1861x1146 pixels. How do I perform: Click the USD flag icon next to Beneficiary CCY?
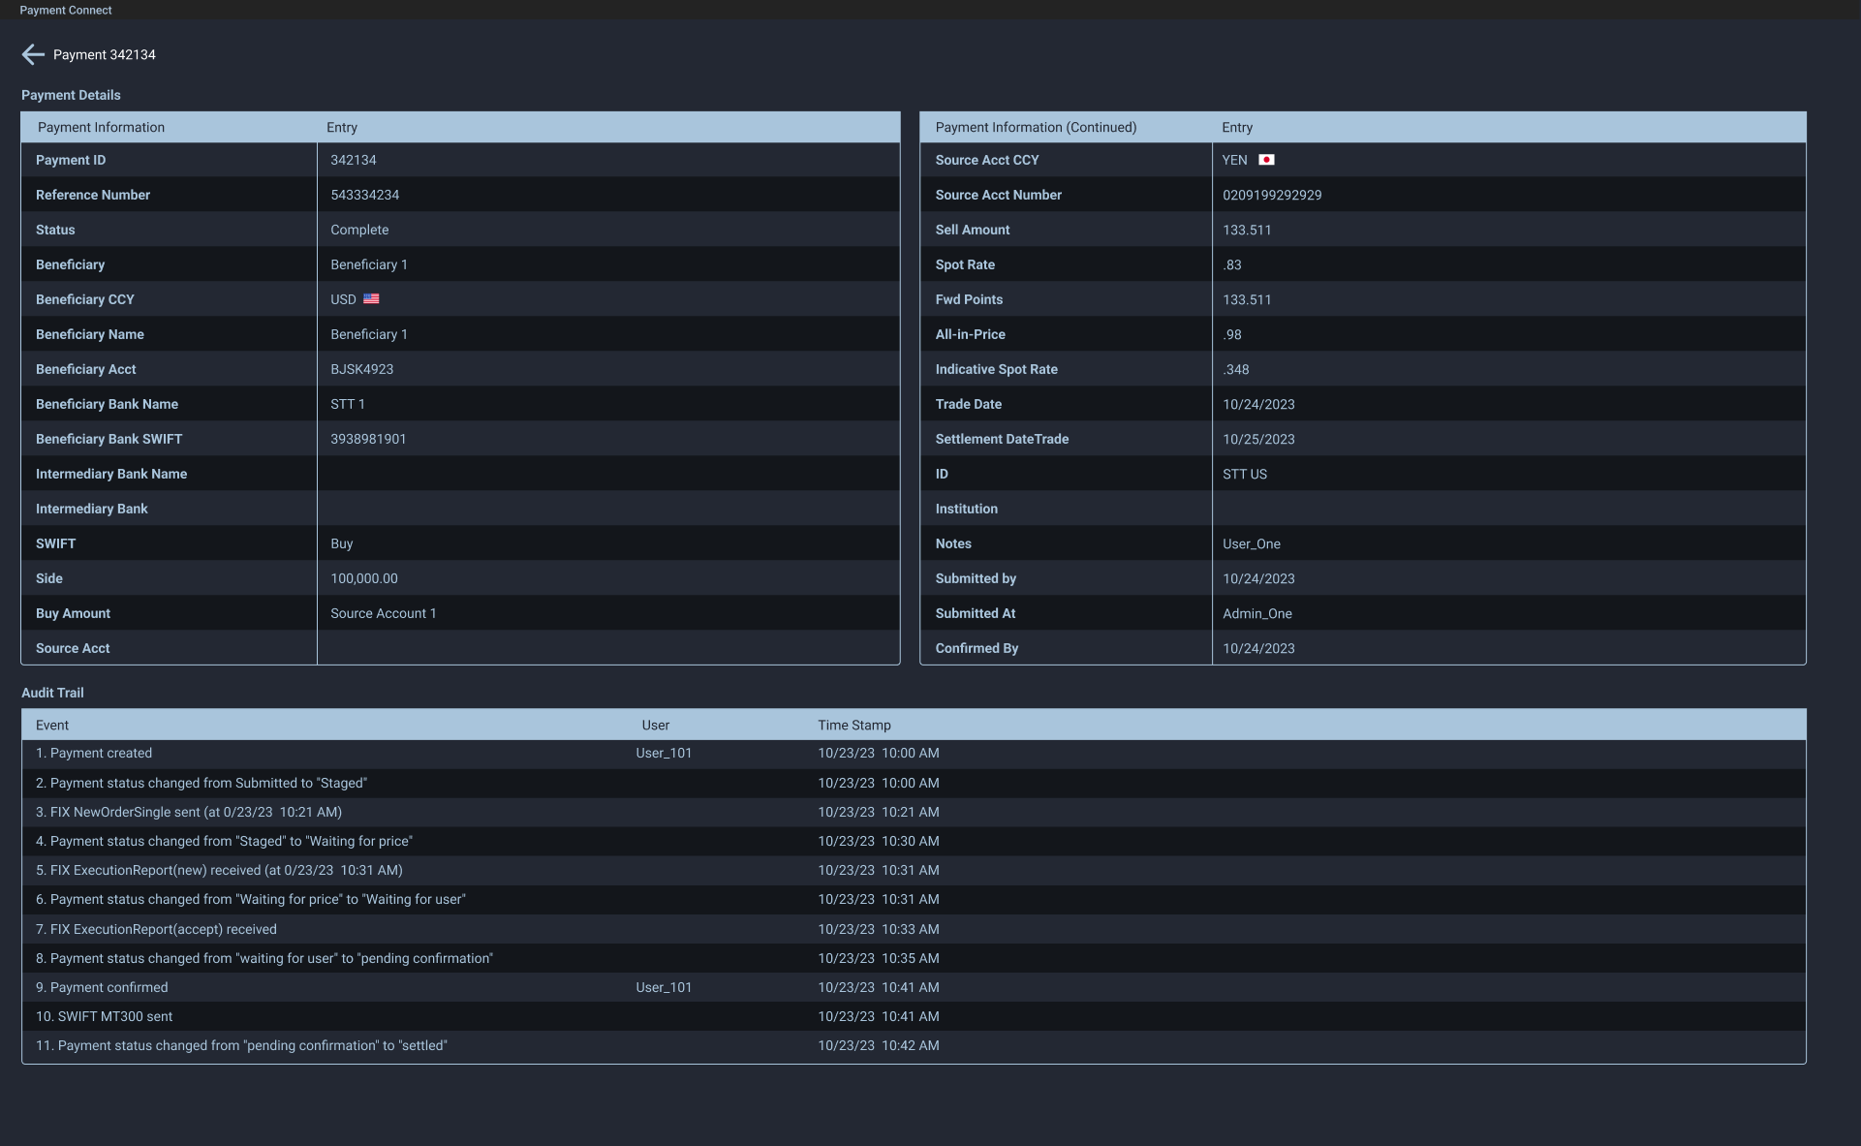(372, 298)
